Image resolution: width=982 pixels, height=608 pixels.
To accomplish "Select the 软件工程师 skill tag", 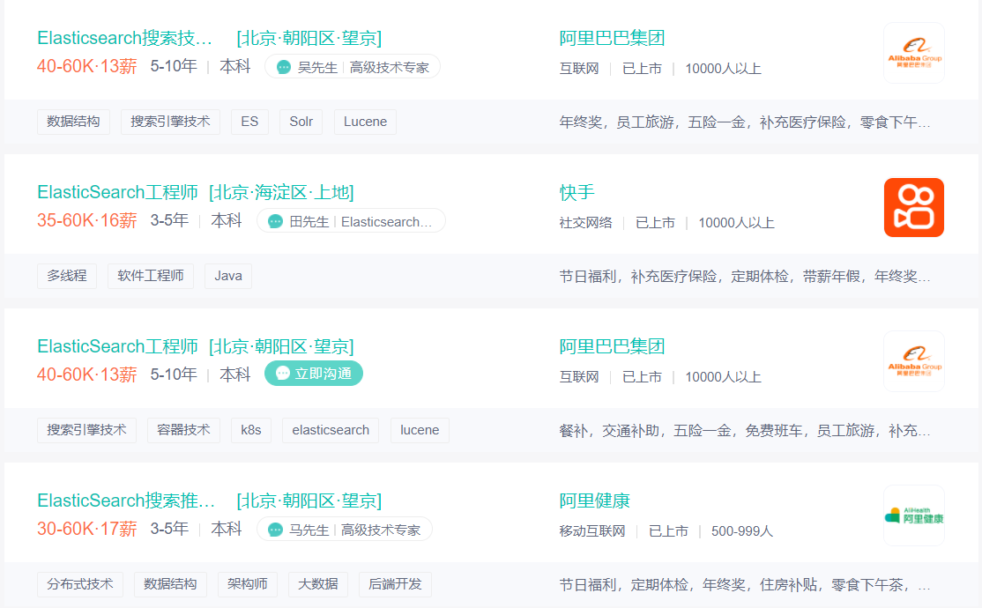I will (151, 276).
